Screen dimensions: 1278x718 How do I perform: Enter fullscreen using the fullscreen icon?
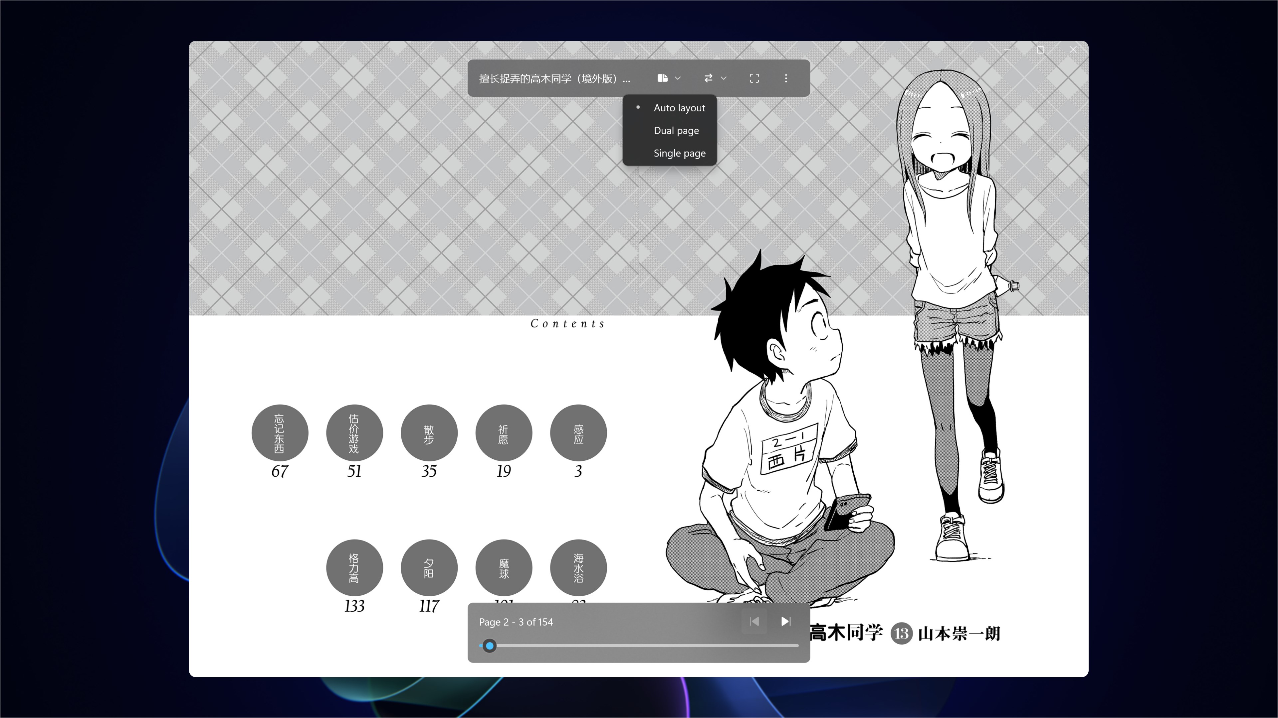pyautogui.click(x=754, y=78)
